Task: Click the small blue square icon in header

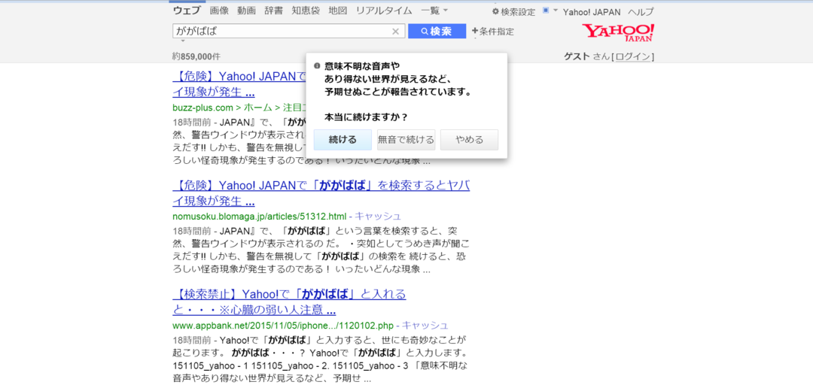Action: (x=546, y=11)
